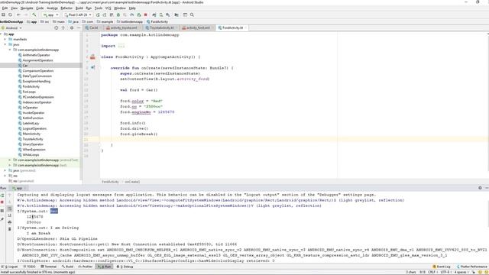This screenshot has width=489, height=275.
Task: Select KotlinFunction in project tree
Action: tap(33, 118)
